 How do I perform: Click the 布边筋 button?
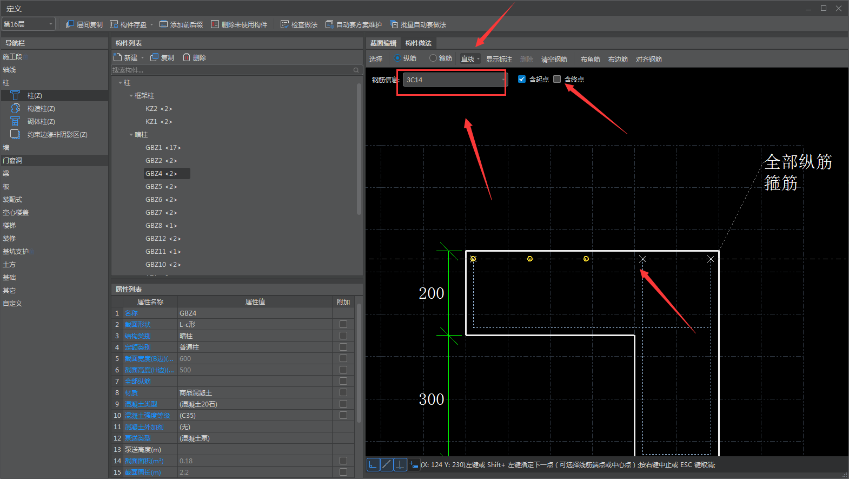coord(618,59)
